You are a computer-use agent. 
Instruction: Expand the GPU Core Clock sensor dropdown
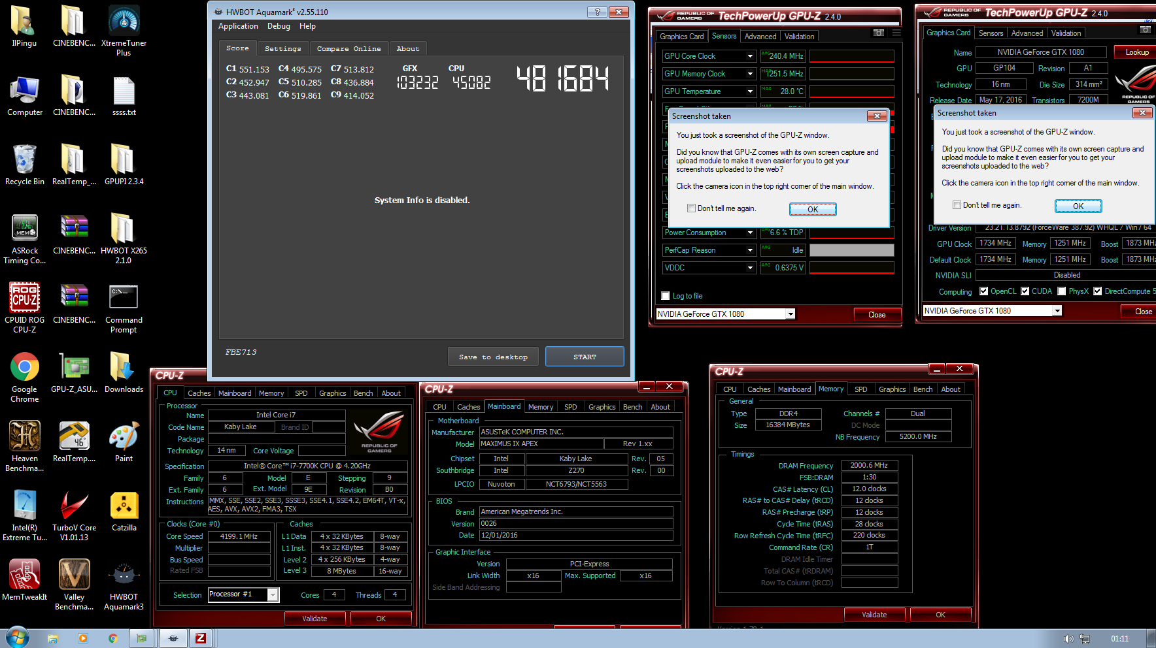[x=750, y=56]
